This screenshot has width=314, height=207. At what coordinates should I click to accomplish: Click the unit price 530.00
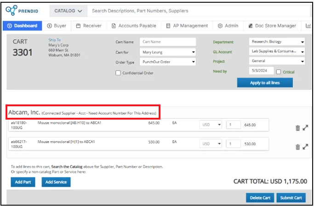(154, 142)
